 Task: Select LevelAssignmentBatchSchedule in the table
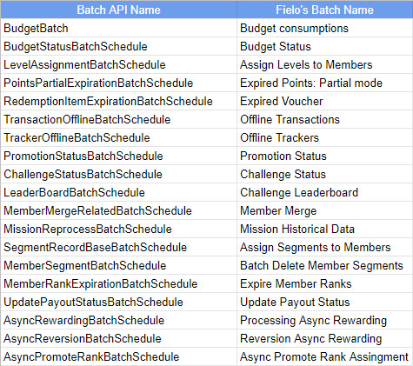point(84,65)
